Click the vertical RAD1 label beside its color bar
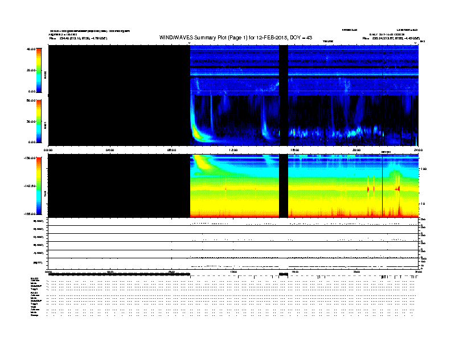Image resolution: width=451 pixels, height=349 pixels. pos(45,125)
